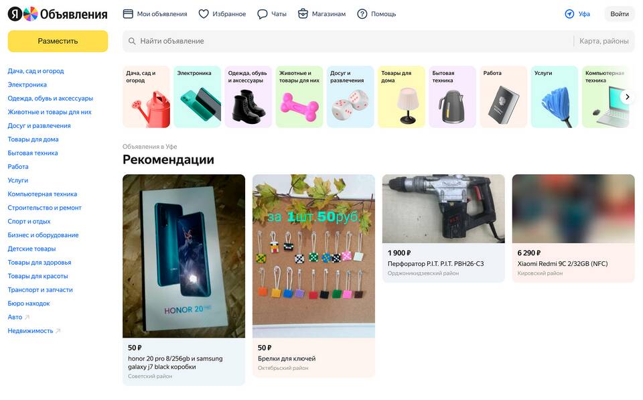The width and height of the screenshot is (643, 400).
Task: Open the Перфоратор P.I.T. listing photo
Action: click(x=443, y=209)
